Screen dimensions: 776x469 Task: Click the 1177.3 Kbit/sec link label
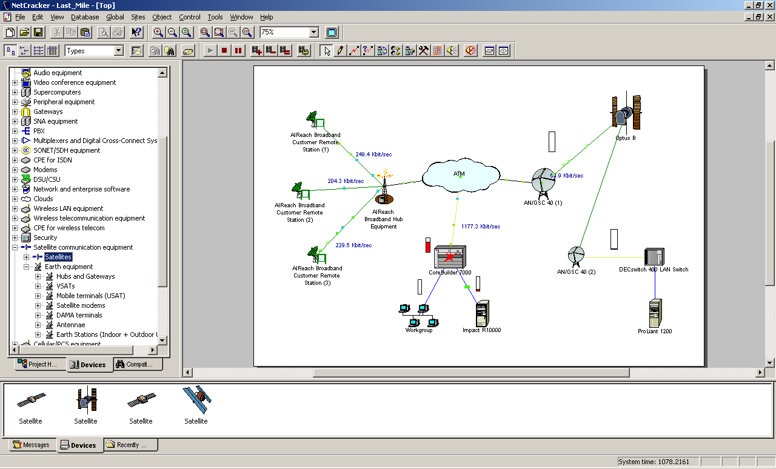point(481,226)
